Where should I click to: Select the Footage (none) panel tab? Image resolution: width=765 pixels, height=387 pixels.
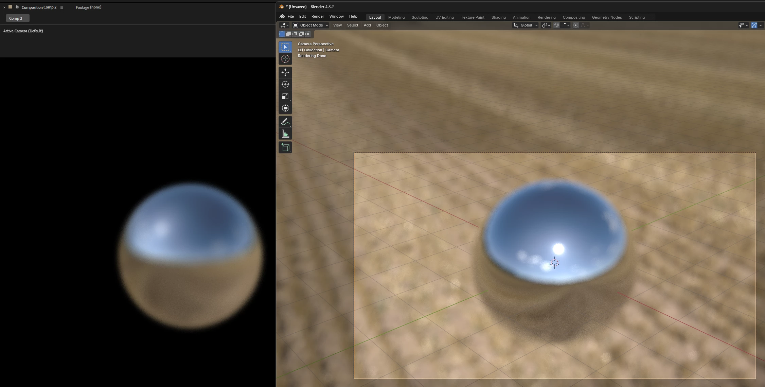(88, 7)
